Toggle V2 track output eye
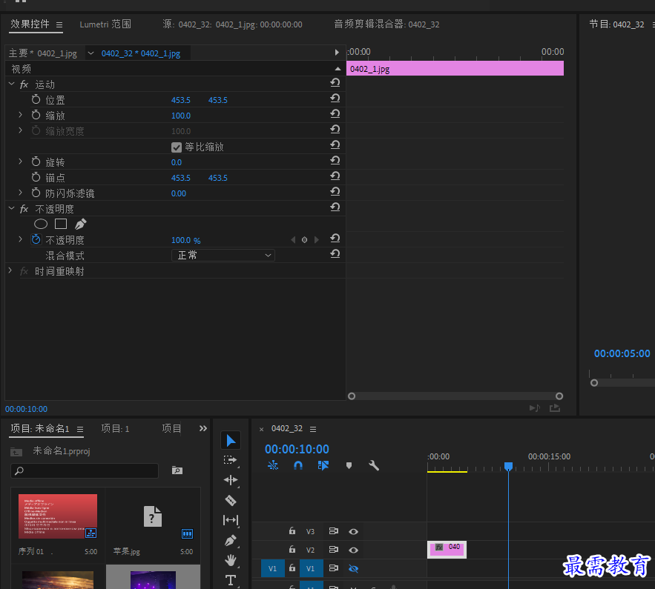 [x=353, y=550]
